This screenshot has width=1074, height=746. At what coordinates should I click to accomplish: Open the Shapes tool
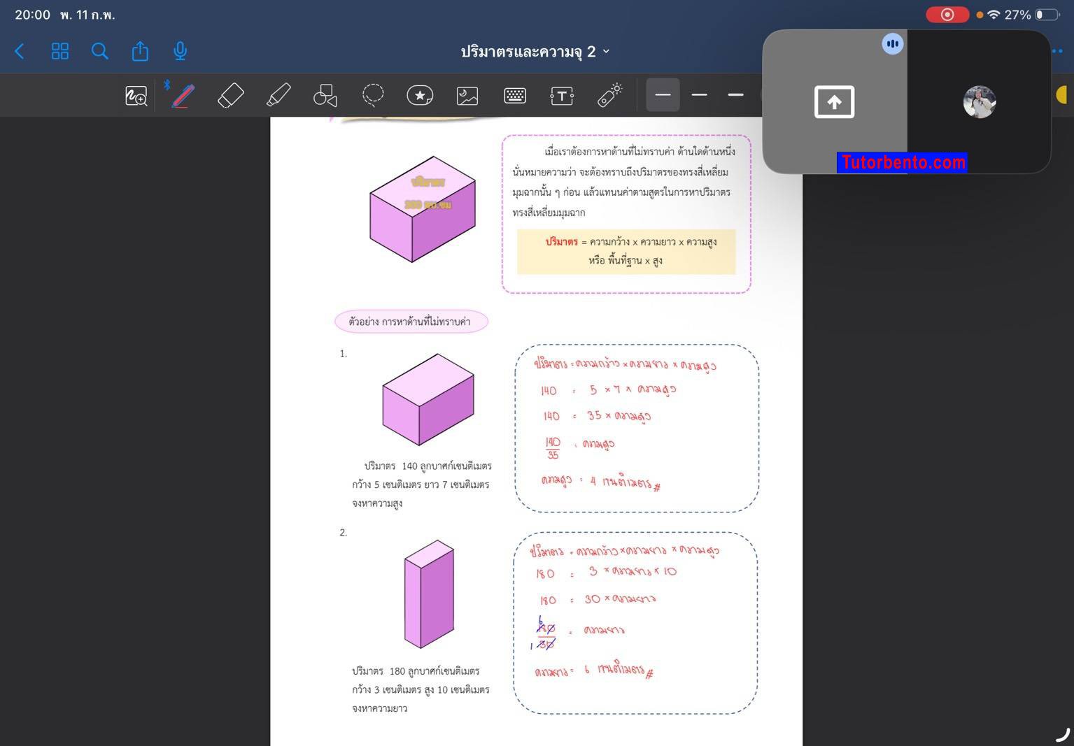325,95
